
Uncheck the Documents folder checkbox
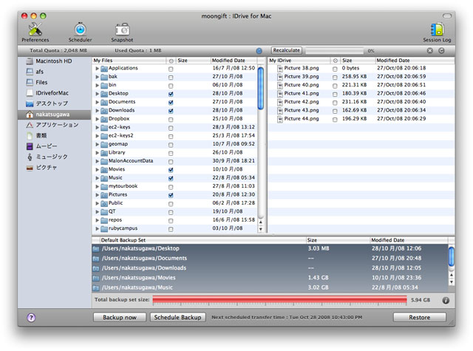click(171, 103)
